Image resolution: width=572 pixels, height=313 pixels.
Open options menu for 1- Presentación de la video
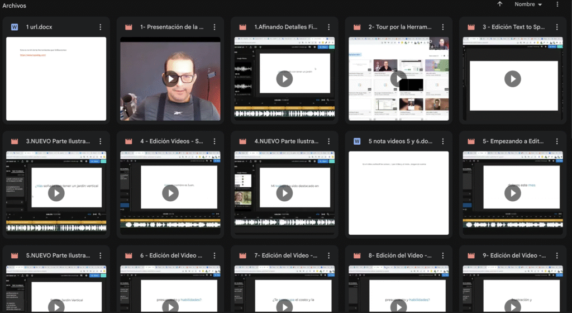(x=214, y=27)
